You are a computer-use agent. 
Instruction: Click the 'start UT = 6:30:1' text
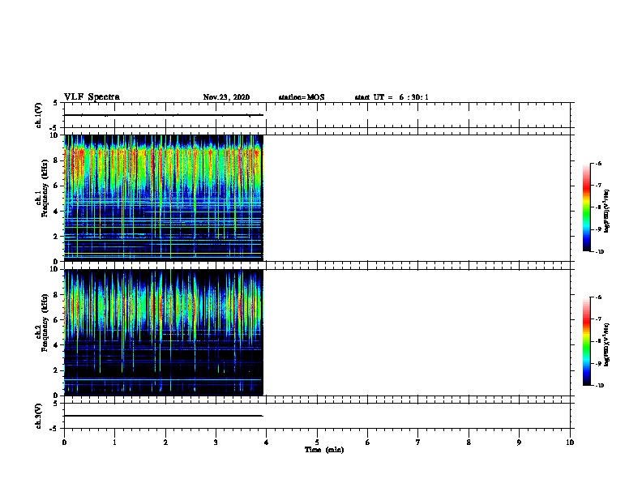click(392, 97)
